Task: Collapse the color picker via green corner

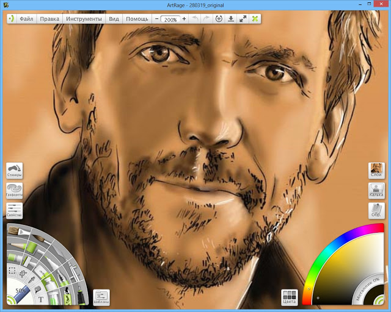Action: pos(380,300)
